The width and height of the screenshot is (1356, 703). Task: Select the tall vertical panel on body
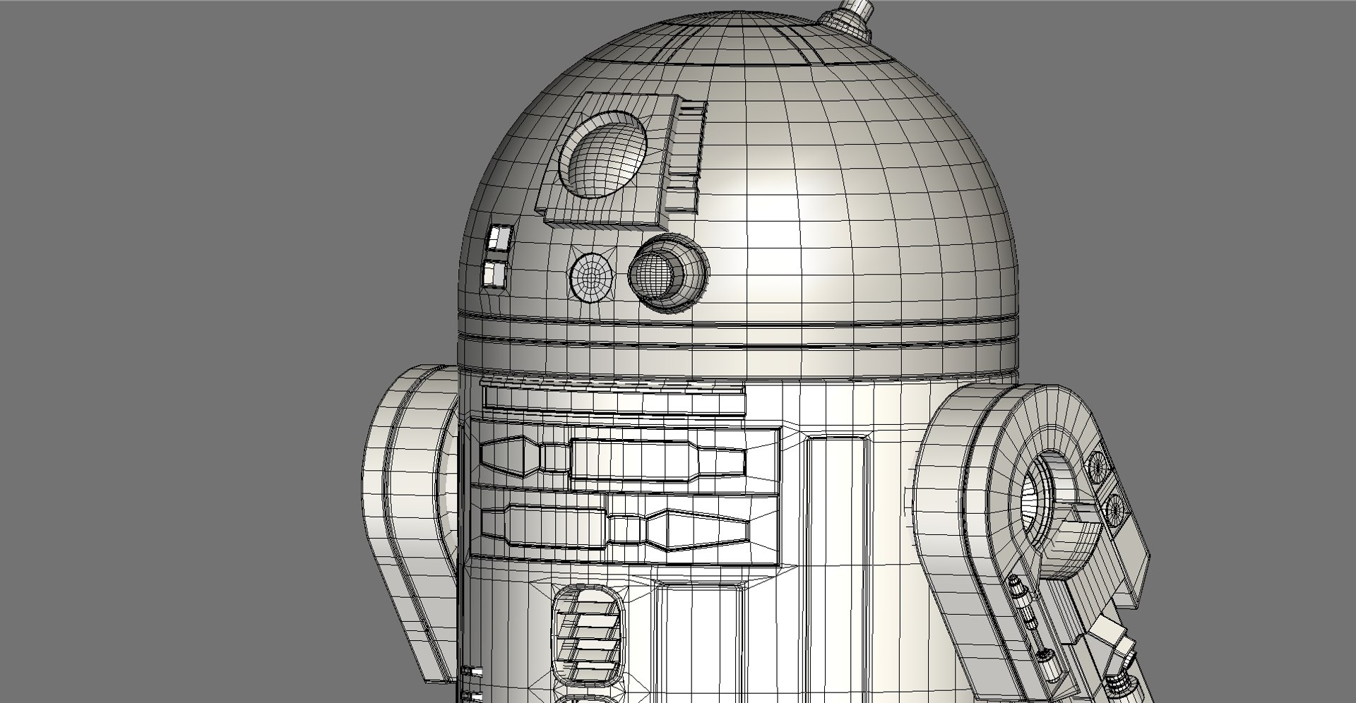coord(838,568)
